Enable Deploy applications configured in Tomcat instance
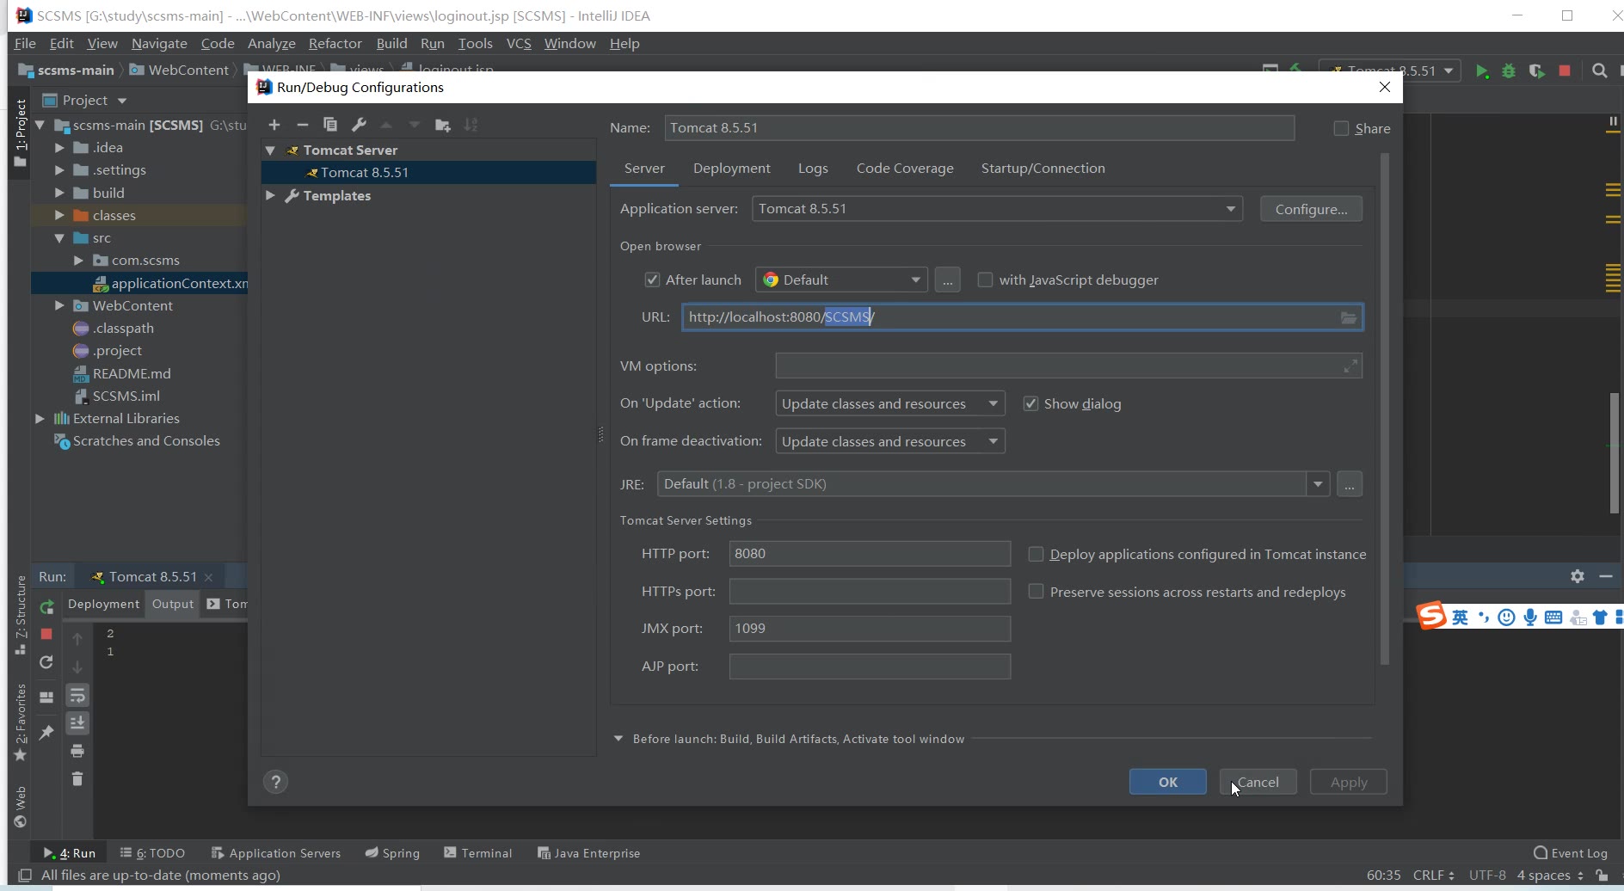This screenshot has height=891, width=1624. [1036, 554]
